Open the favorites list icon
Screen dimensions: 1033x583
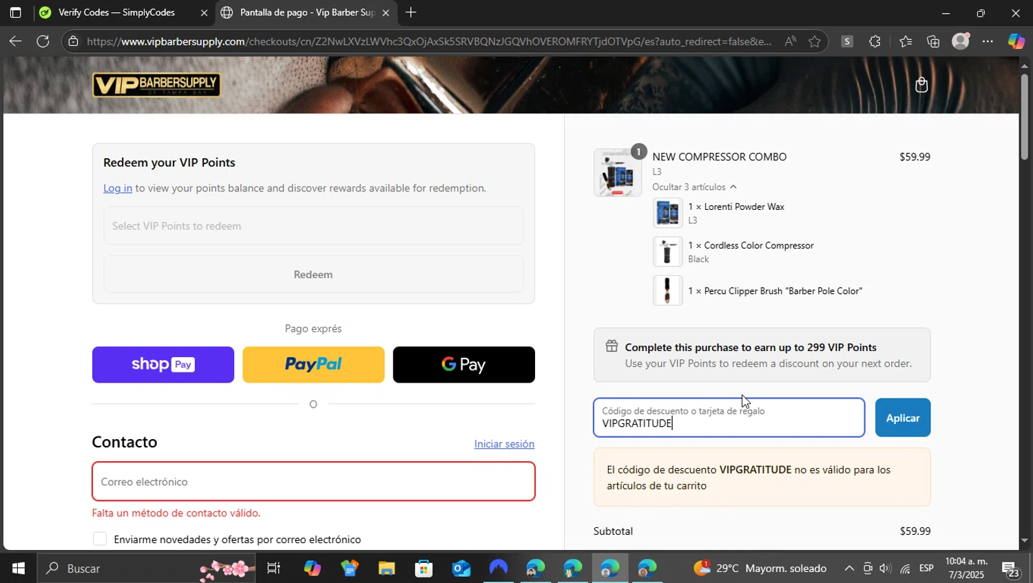click(906, 41)
